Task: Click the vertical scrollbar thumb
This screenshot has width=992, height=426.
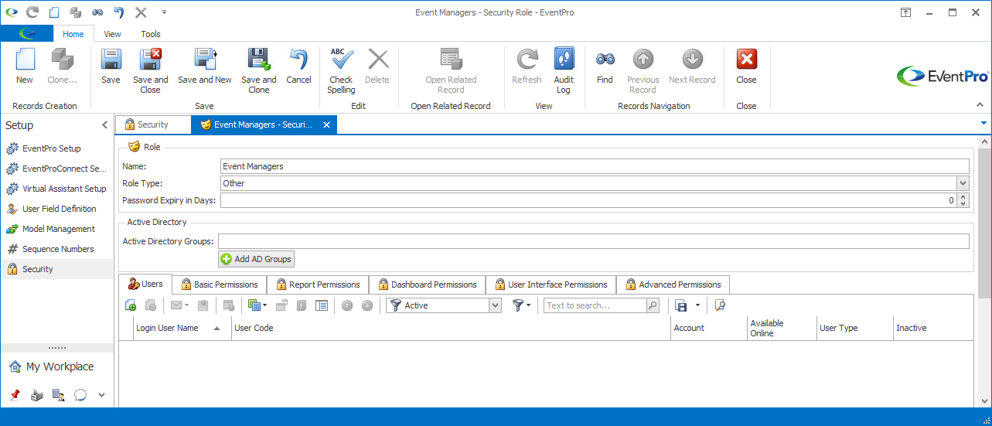Action: point(984,224)
